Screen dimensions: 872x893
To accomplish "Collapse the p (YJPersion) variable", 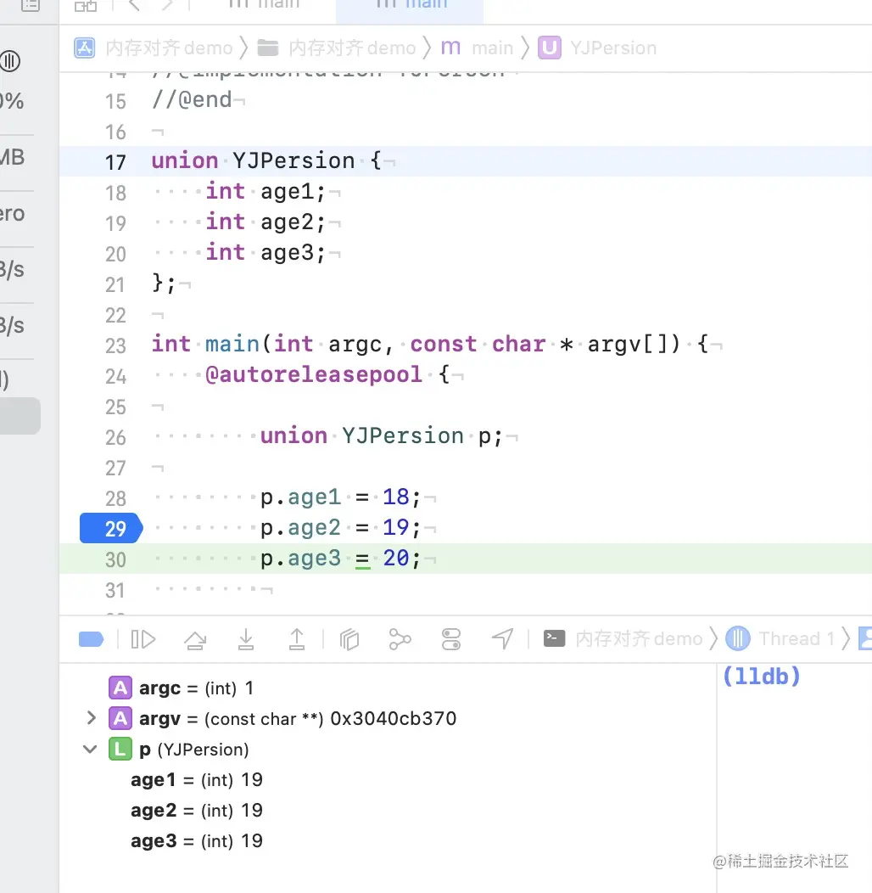I will 90,749.
